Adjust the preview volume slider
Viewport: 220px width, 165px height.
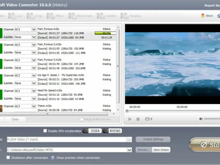(211, 119)
